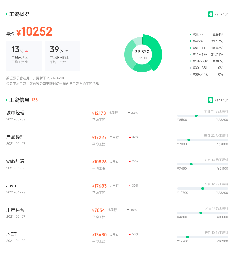Image resolution: width=231 pixels, height=255 pixels.
Task: Click the ¥12178 average salary value
Action: pos(99,113)
